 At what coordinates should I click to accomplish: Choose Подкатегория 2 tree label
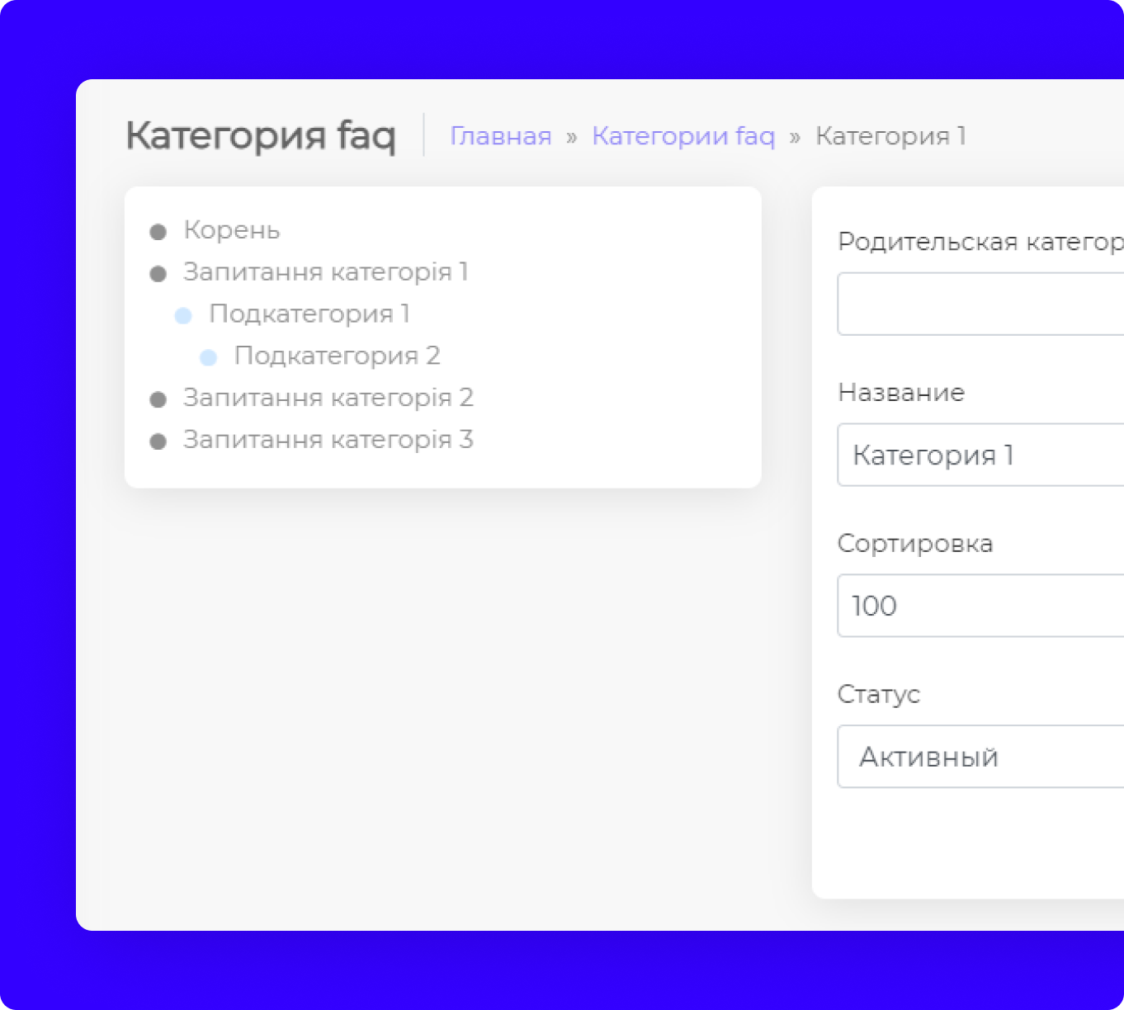[x=337, y=356]
